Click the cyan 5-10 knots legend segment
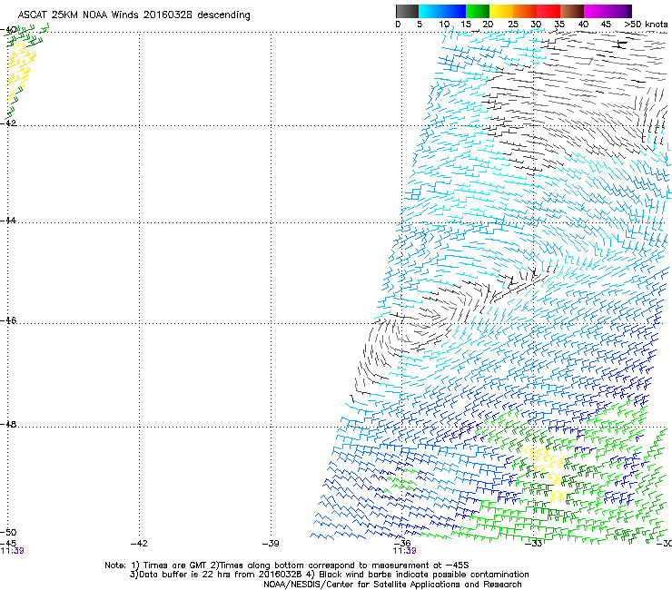 point(430,11)
